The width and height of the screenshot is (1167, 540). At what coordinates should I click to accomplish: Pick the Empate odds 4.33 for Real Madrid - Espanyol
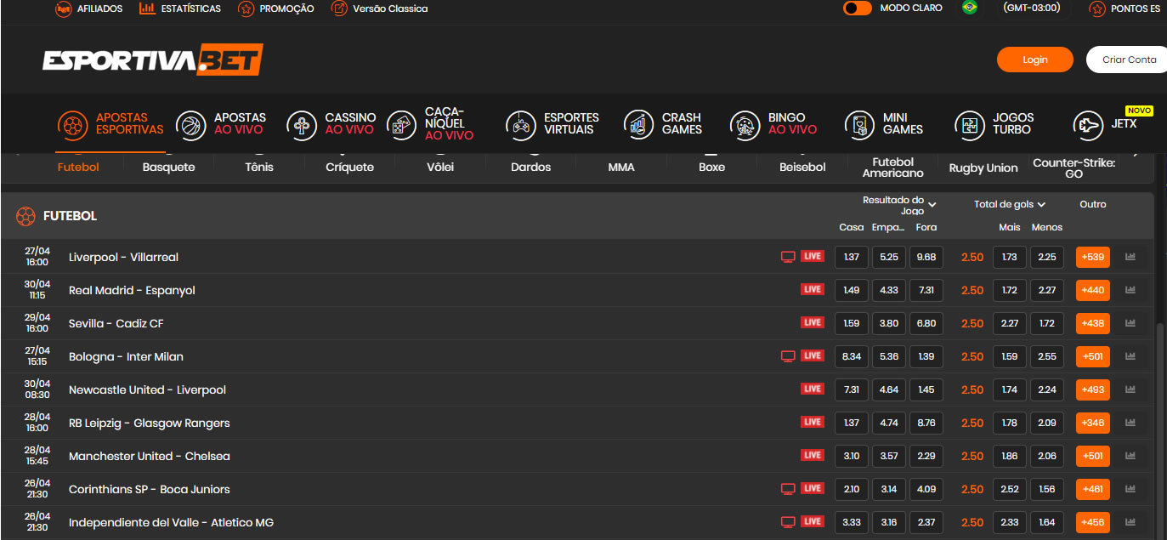click(x=889, y=290)
